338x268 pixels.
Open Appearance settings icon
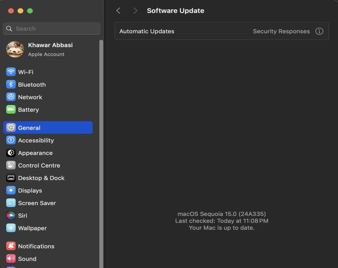pyautogui.click(x=11, y=153)
